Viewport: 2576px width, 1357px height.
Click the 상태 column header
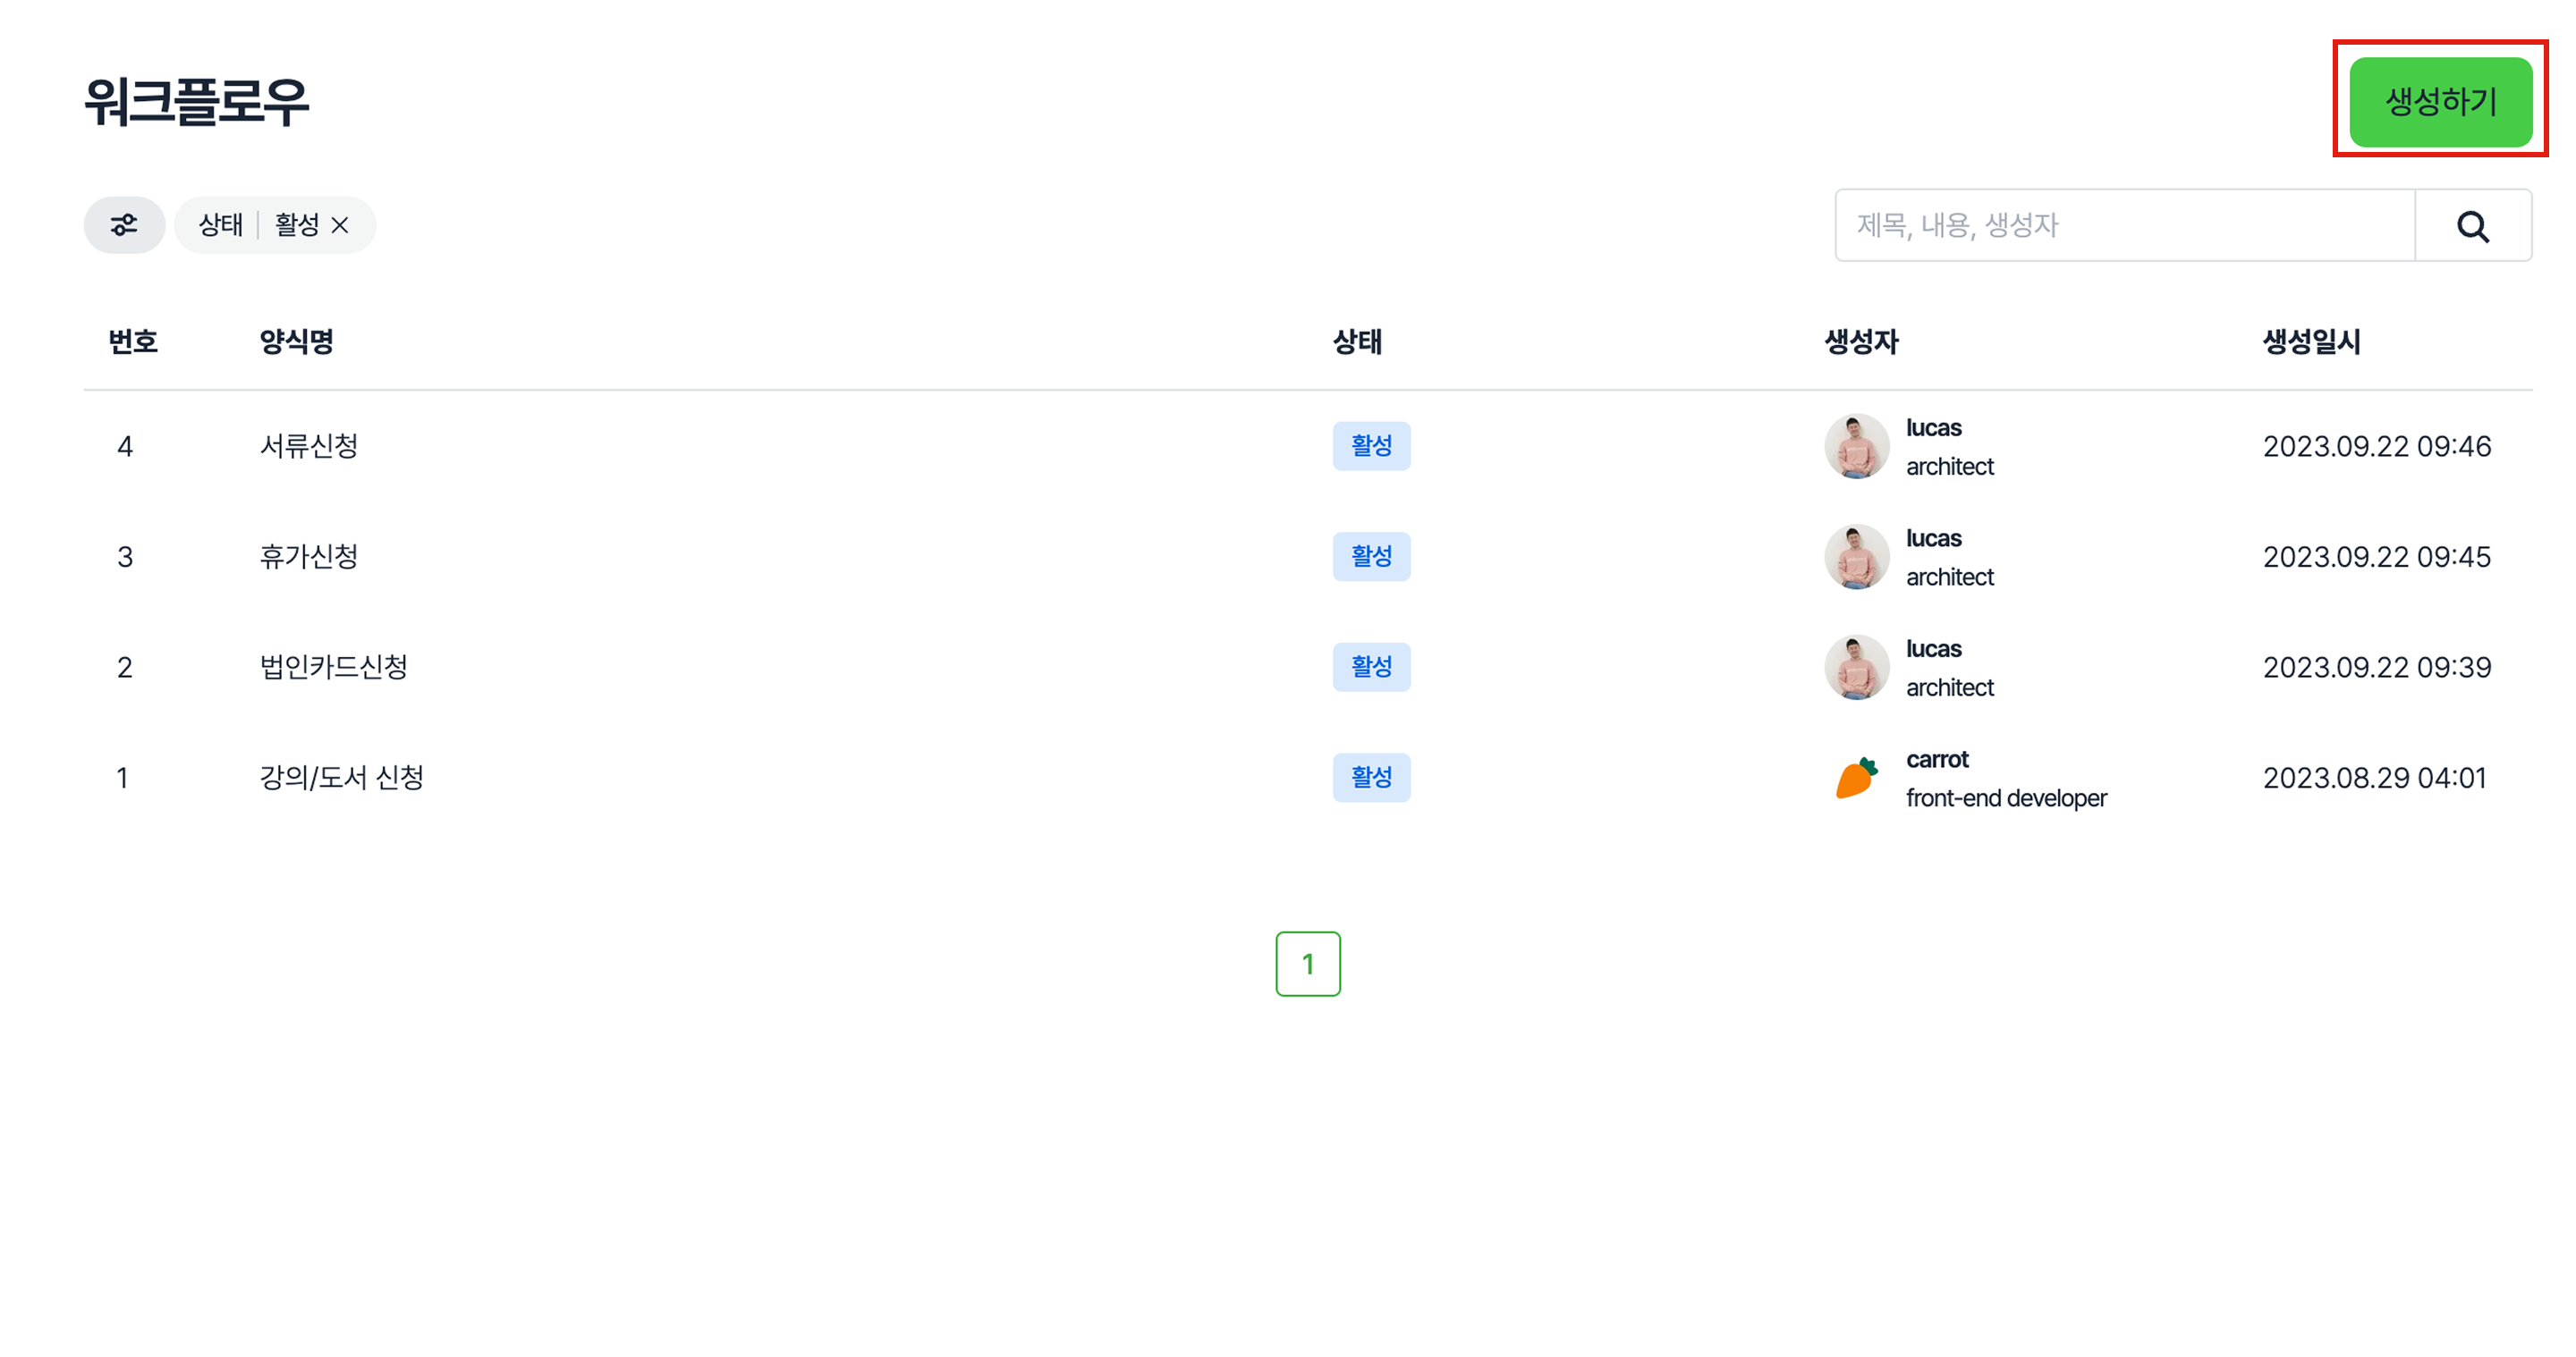1357,341
